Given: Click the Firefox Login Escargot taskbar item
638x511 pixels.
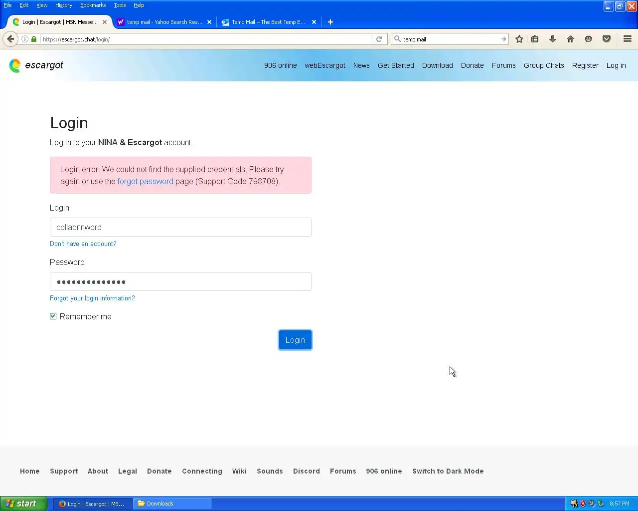Looking at the screenshot, I should 93,504.
